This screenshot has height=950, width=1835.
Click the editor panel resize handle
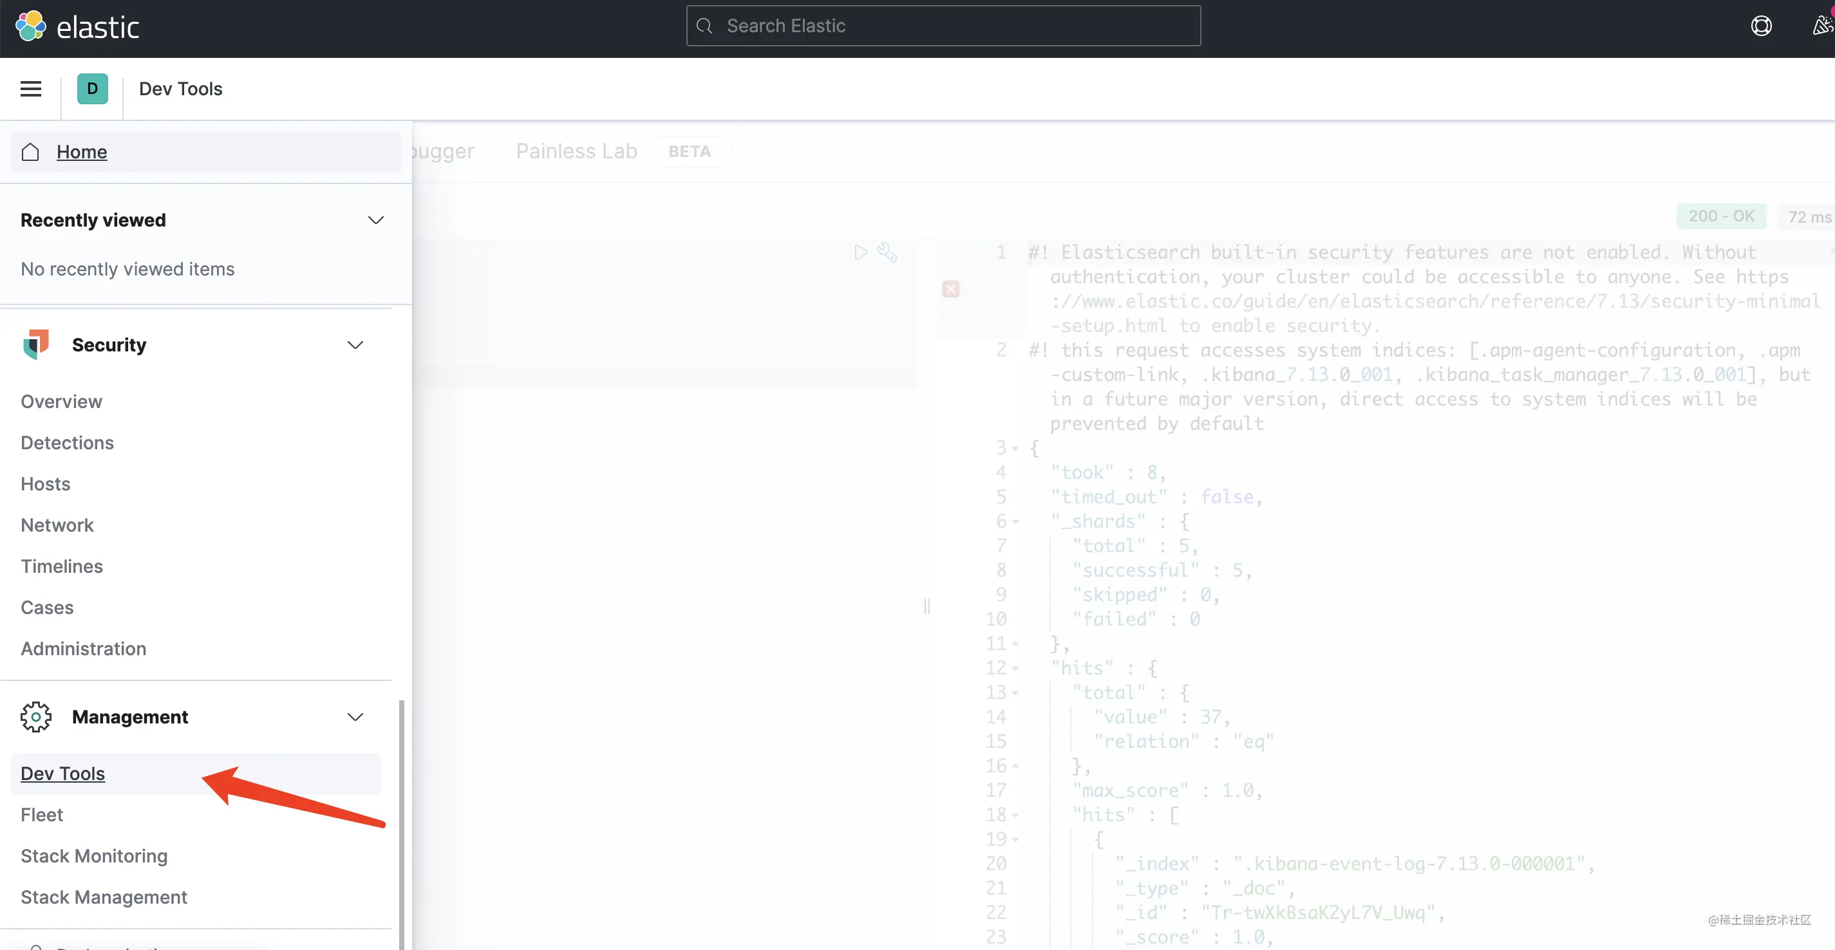coord(927,606)
